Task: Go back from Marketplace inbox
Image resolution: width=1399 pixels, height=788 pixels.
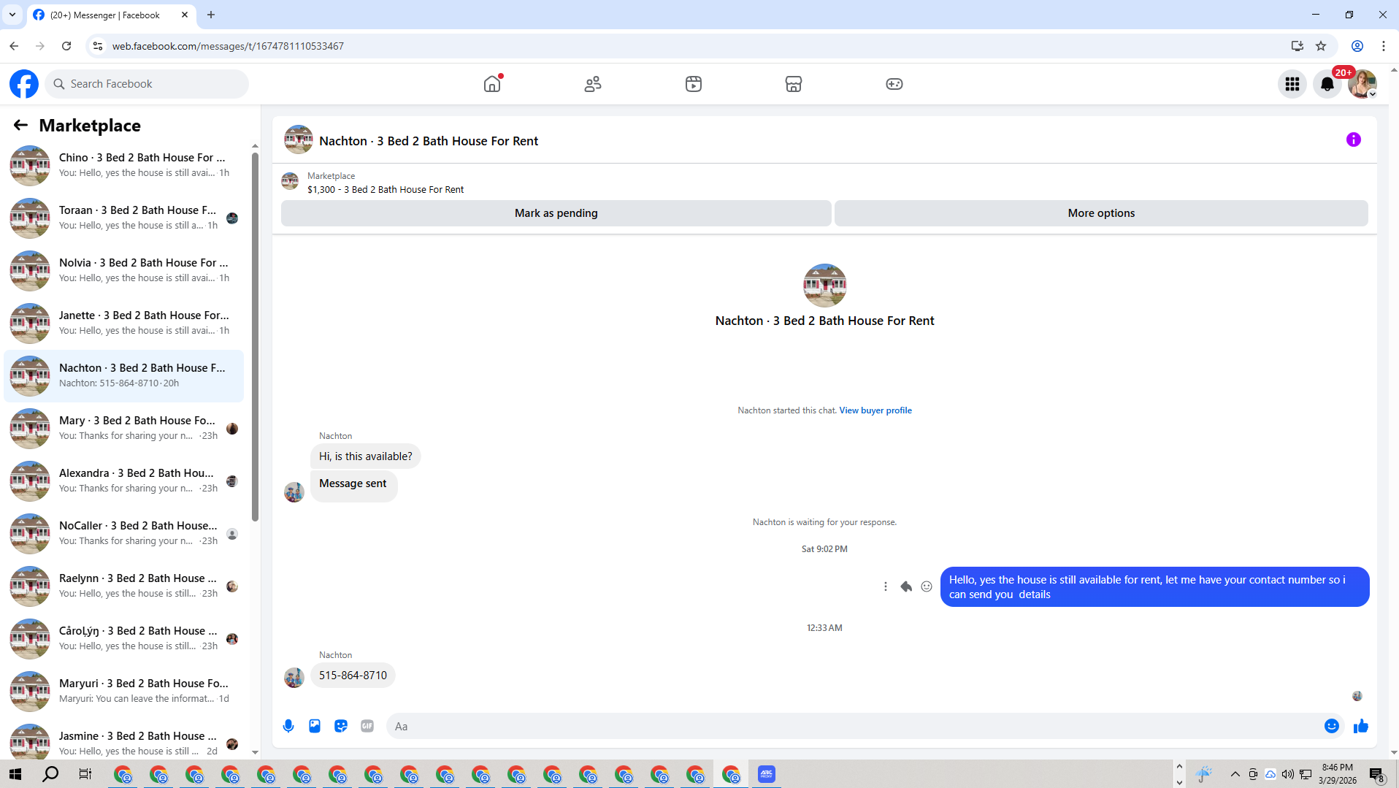Action: tap(20, 126)
